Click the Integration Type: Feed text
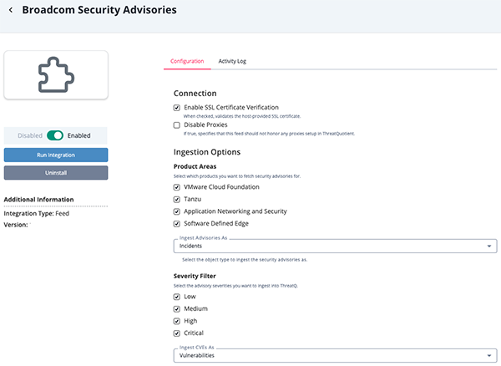The height and width of the screenshot is (366, 501). tap(37, 214)
